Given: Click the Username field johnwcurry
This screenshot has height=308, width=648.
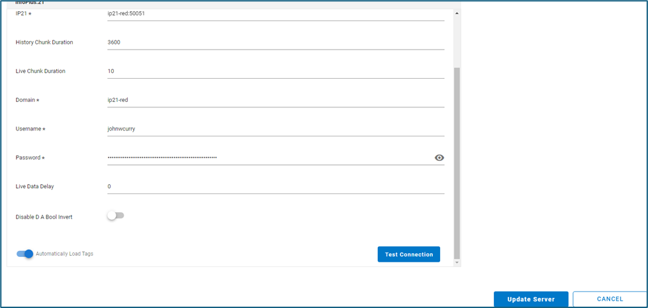Looking at the screenshot, I should pos(275,128).
